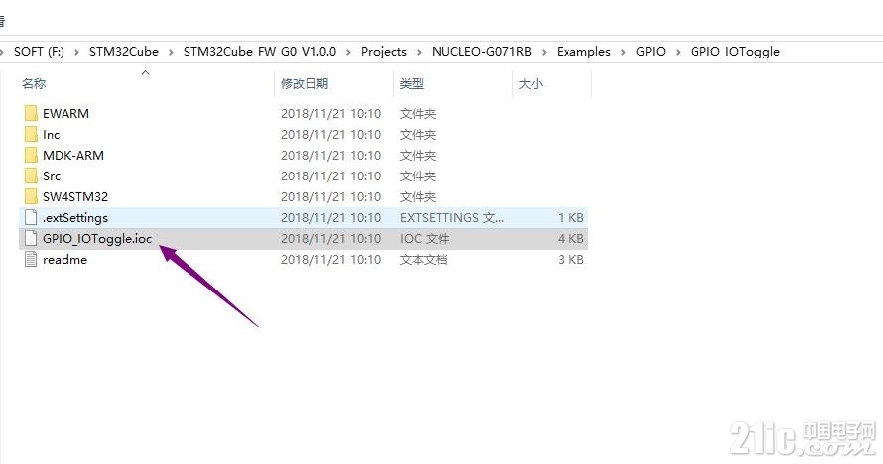Go to Projects in the breadcrumb
The image size is (883, 464).
point(384,52)
